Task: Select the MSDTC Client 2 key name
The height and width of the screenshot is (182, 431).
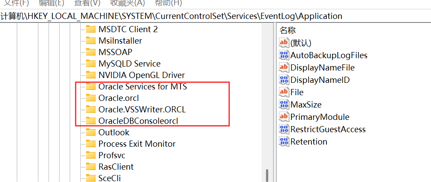Action: (x=128, y=29)
